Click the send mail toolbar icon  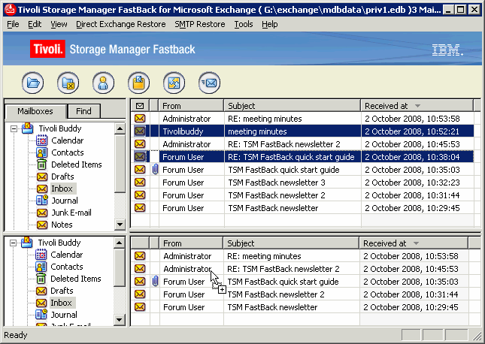[x=209, y=83]
